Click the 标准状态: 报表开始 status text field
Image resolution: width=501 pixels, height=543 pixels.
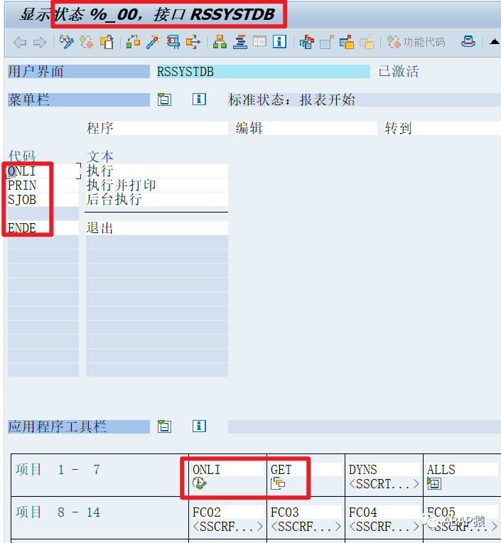[365, 100]
